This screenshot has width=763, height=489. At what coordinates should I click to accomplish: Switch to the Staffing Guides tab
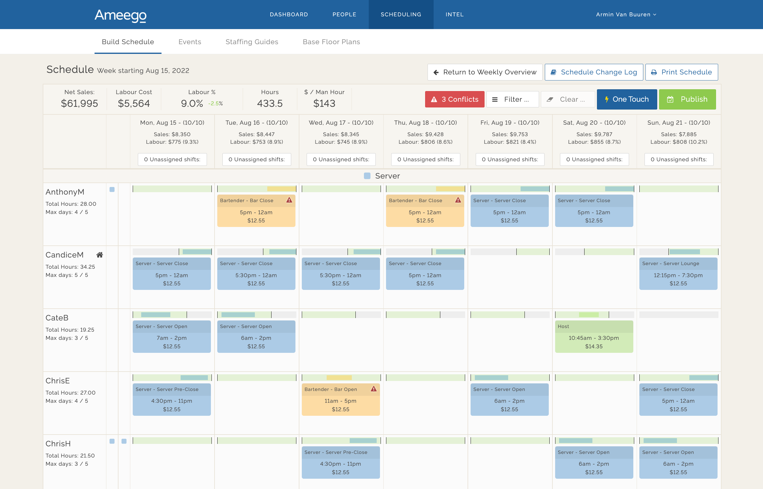tap(252, 41)
